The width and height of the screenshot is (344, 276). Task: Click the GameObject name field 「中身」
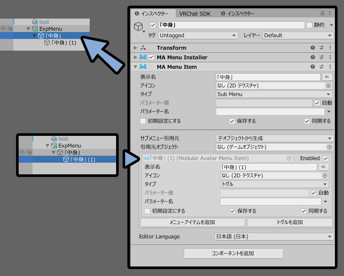point(231,25)
